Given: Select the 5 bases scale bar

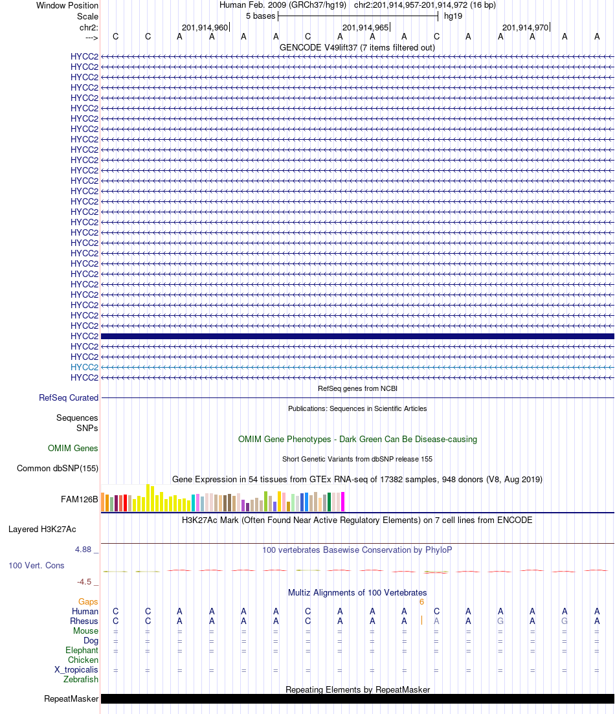Looking at the screenshot, I should (357, 16).
